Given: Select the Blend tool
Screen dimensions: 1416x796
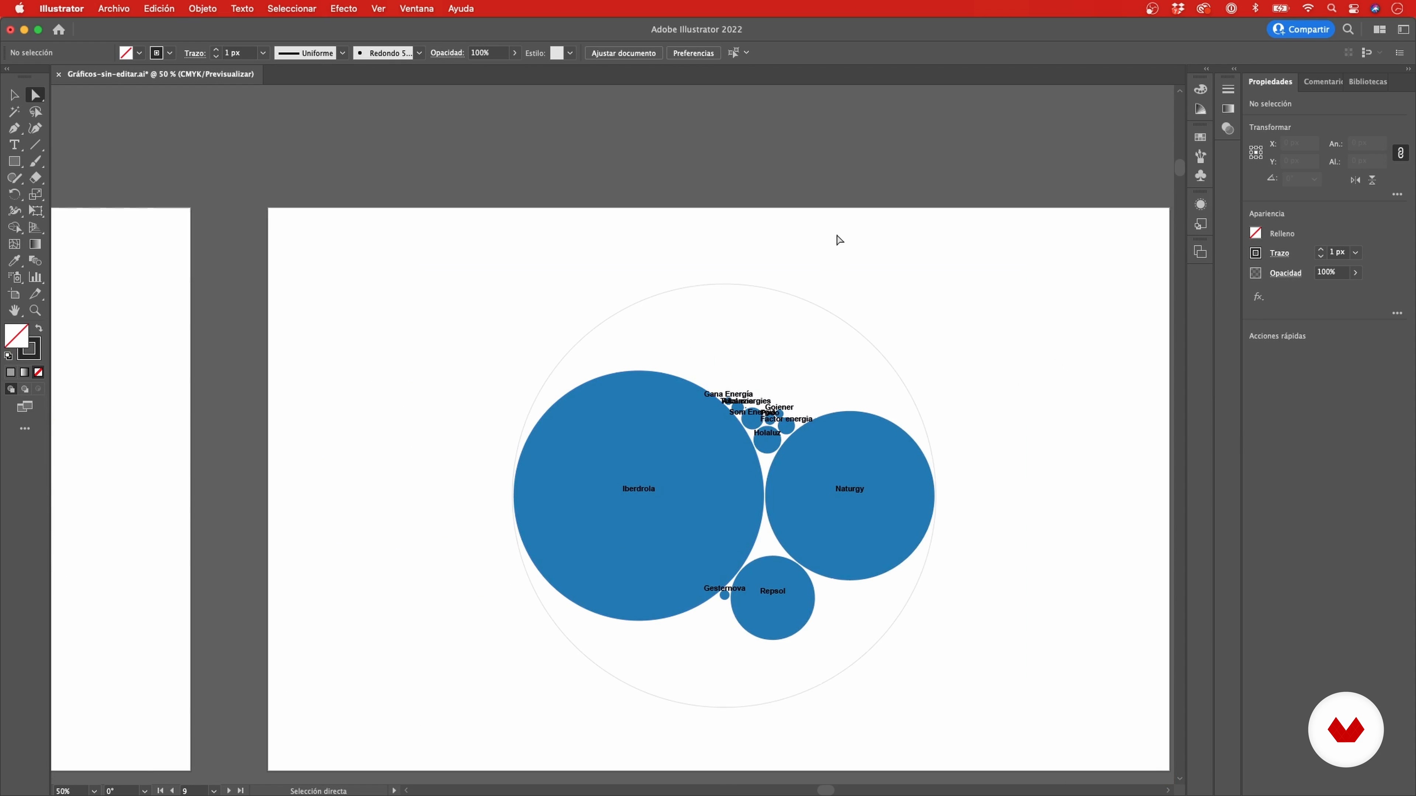Looking at the screenshot, I should point(35,261).
